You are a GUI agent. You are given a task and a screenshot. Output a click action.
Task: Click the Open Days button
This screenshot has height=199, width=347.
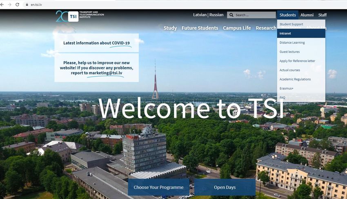pos(225,187)
